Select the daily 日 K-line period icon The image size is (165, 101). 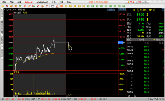tap(66, 6)
